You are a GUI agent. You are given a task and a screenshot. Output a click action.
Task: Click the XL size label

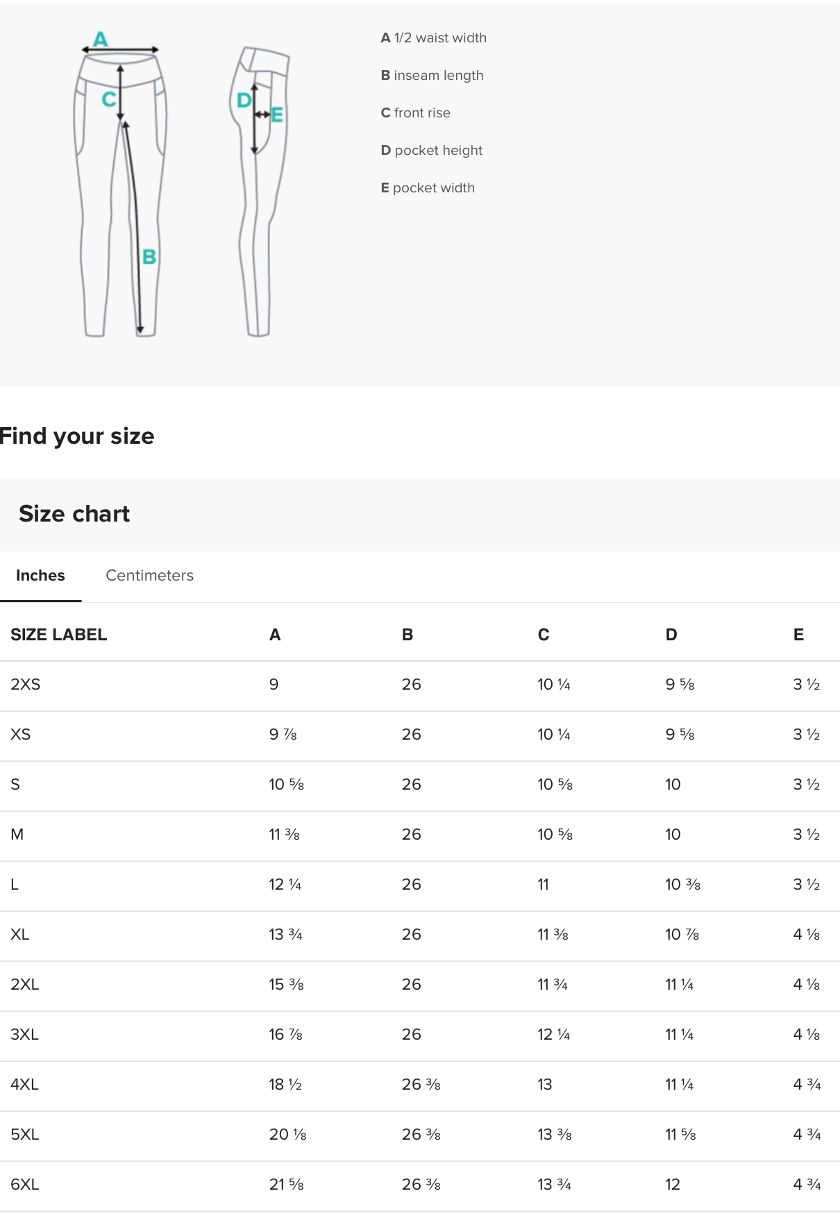click(21, 934)
